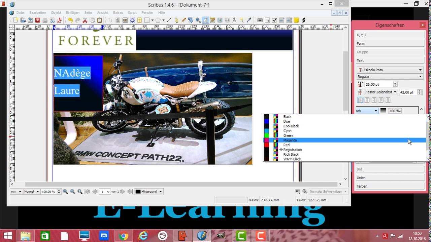Image resolution: width=431 pixels, height=242 pixels.
Task: Expand the X, Y, Z properties section
Action: [390, 35]
